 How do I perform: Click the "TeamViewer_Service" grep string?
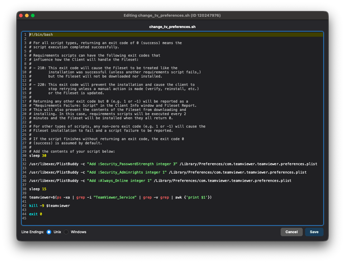tap(115, 197)
